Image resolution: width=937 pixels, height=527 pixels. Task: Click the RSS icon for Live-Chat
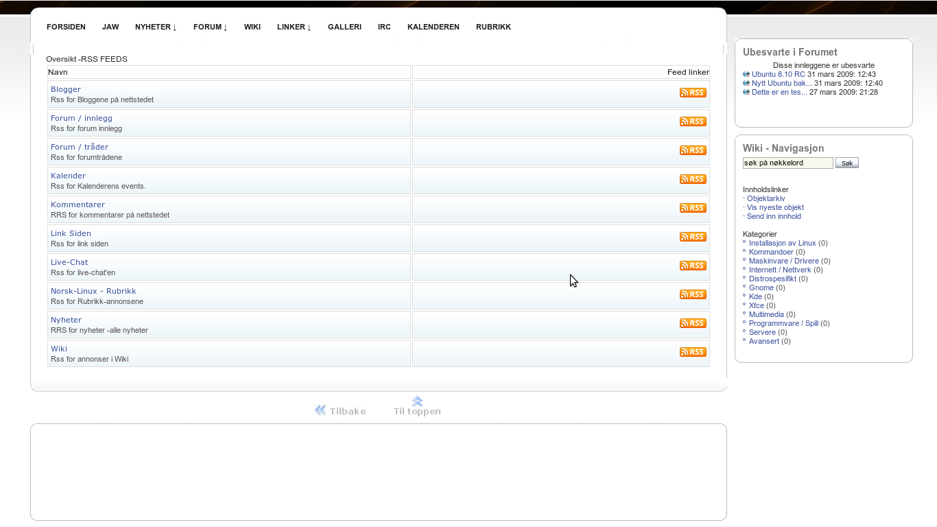tap(693, 266)
